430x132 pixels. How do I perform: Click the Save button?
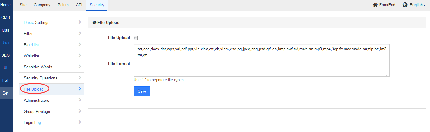142,91
